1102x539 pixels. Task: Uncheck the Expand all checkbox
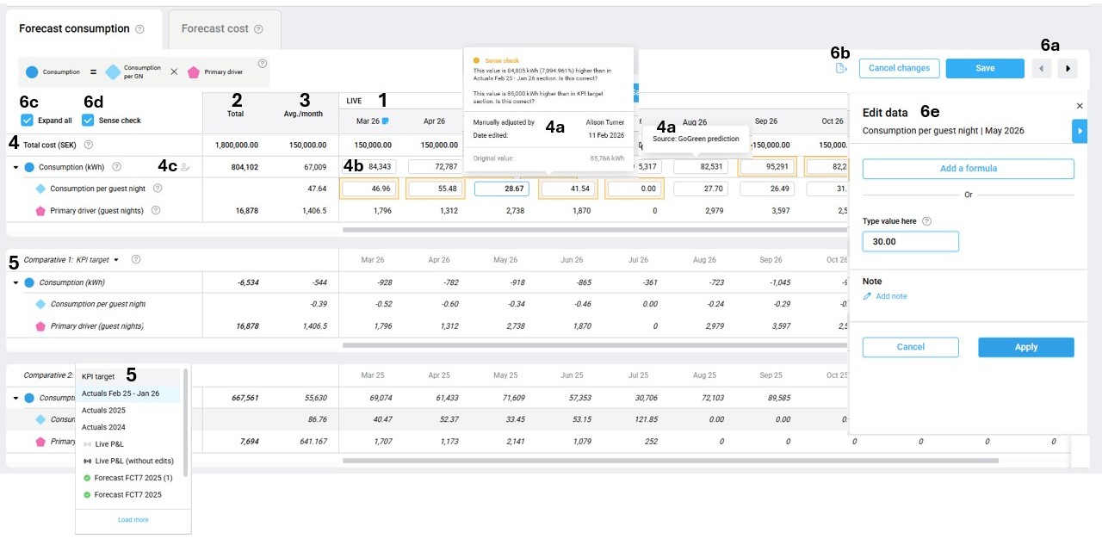[27, 121]
